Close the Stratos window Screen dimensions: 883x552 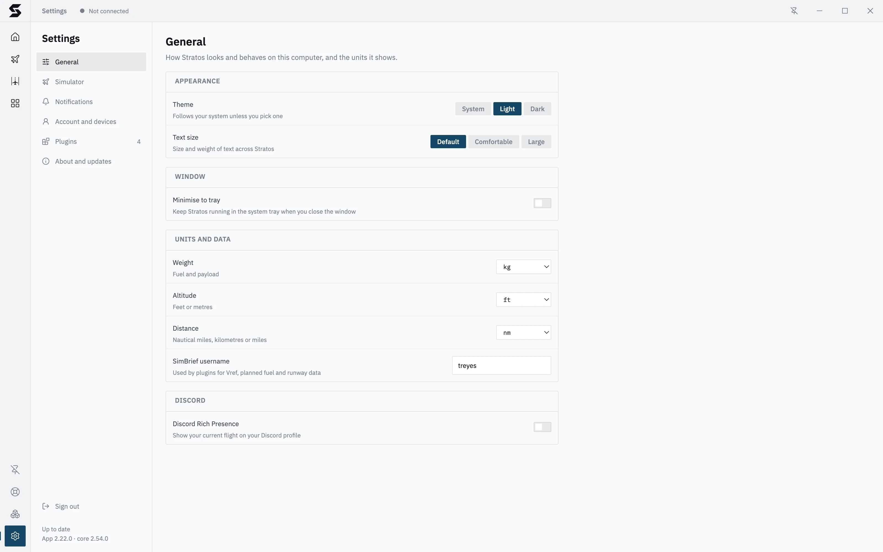870,11
